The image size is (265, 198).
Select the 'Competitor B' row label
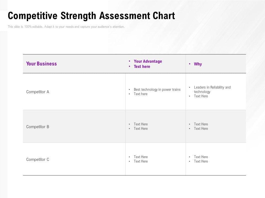38,127
